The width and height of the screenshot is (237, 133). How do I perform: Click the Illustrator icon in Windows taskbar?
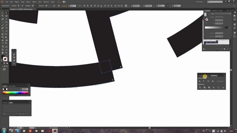point(55,131)
